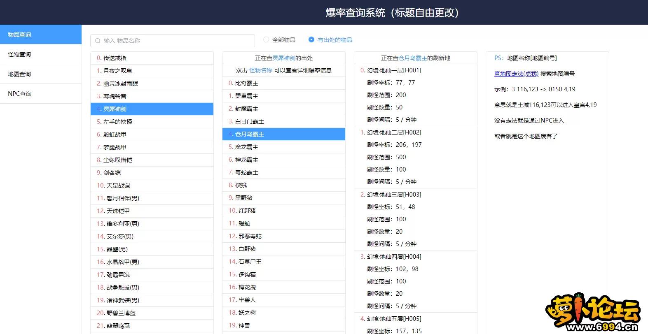This screenshot has width=648, height=334.
Task: Pick monster 神兽
Action: pyautogui.click(x=284, y=325)
